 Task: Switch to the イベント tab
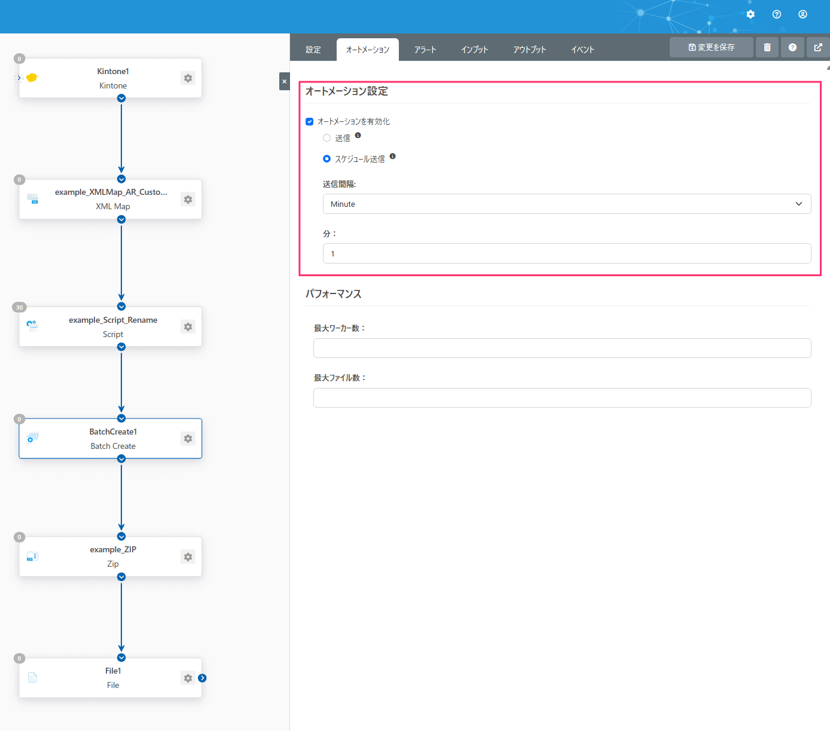(x=582, y=50)
